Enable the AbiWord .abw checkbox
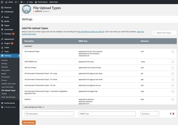The image size is (178, 125). [x=173, y=100]
